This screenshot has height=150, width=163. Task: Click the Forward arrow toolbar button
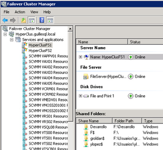coord(13,20)
